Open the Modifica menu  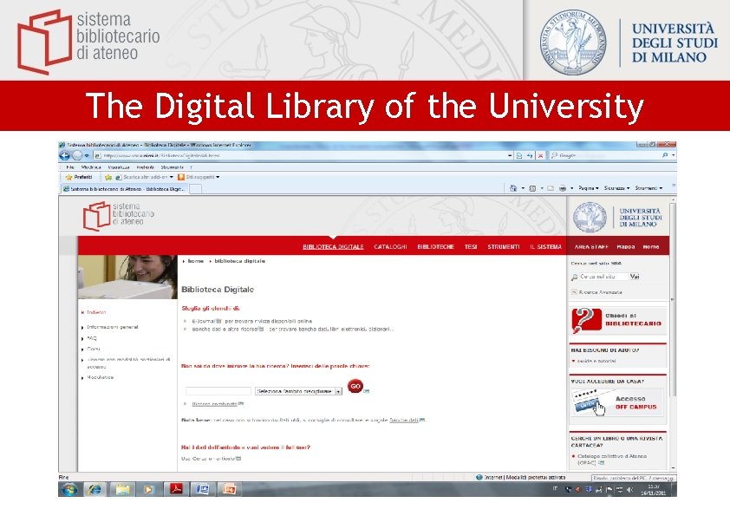point(91,167)
